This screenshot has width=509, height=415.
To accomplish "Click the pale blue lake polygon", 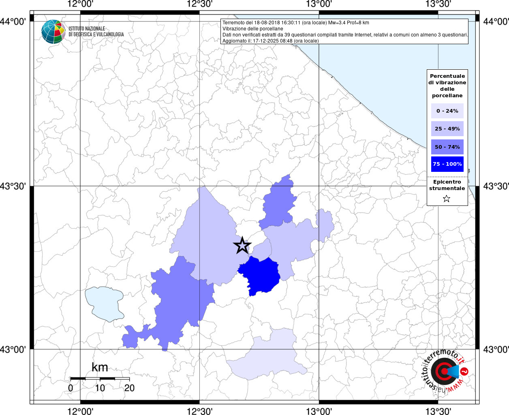I will [105, 304].
